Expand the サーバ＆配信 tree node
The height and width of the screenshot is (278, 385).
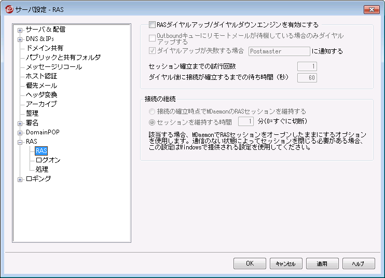(x=20, y=30)
